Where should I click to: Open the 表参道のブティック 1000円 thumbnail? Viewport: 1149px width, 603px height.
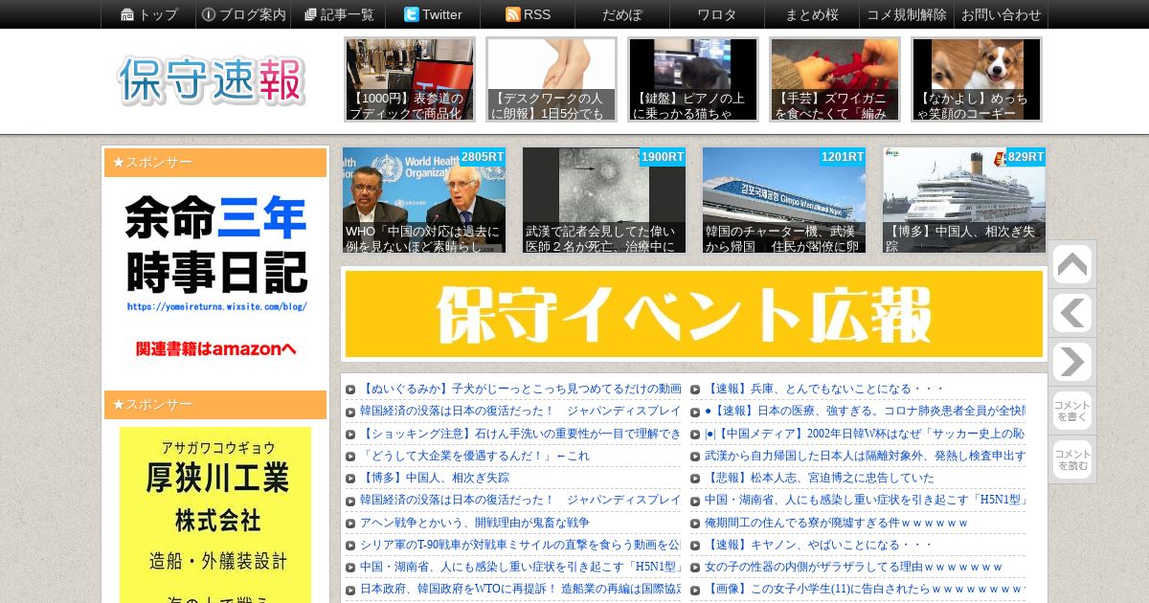(x=410, y=79)
